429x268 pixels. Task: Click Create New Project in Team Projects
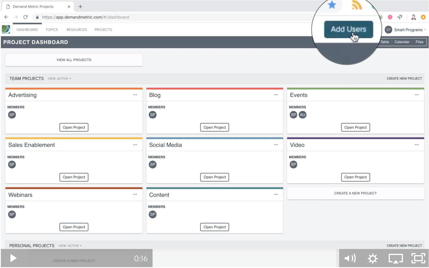[x=404, y=79]
